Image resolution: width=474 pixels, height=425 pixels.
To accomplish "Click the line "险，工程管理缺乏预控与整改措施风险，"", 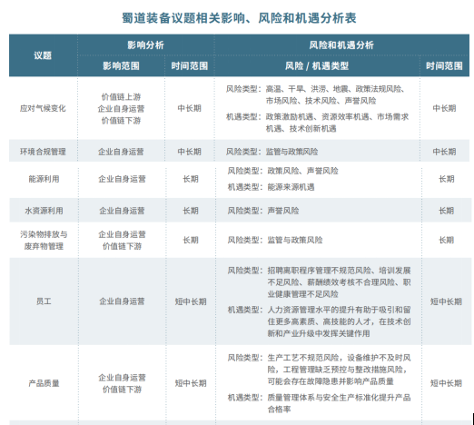I will click(337, 370).
